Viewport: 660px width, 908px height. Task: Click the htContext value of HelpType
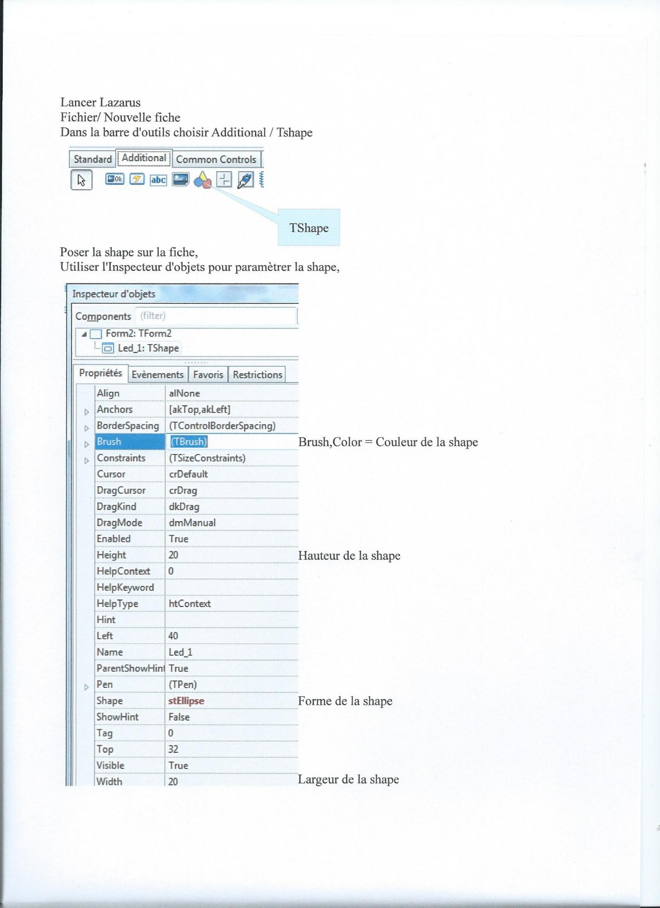[189, 604]
